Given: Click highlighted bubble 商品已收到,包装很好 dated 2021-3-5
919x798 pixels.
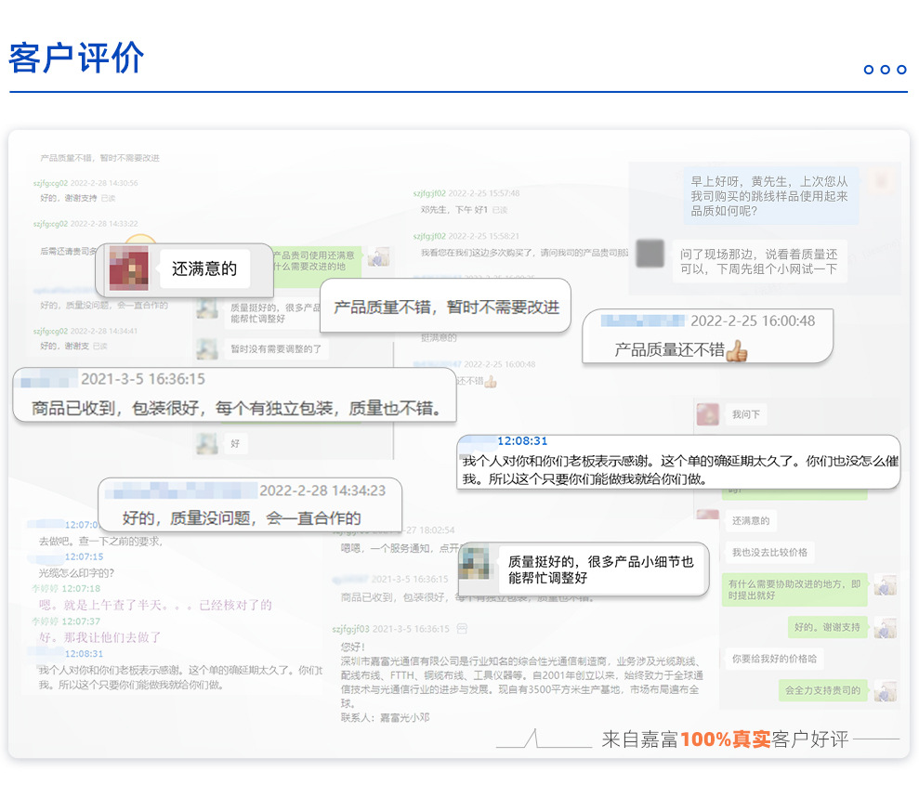Looking at the screenshot, I should coord(234,395).
